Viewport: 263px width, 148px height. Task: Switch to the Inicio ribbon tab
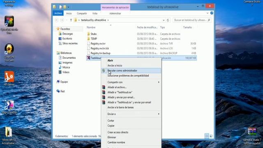(69, 14)
